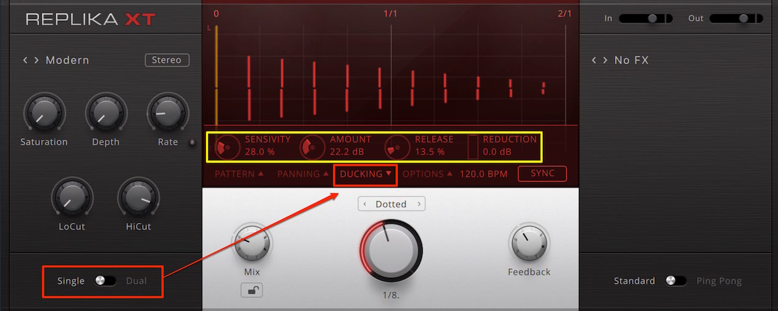Viewport: 778px width, 311px height.
Task: Switch the Single/Dual toggle
Action: [105, 281]
